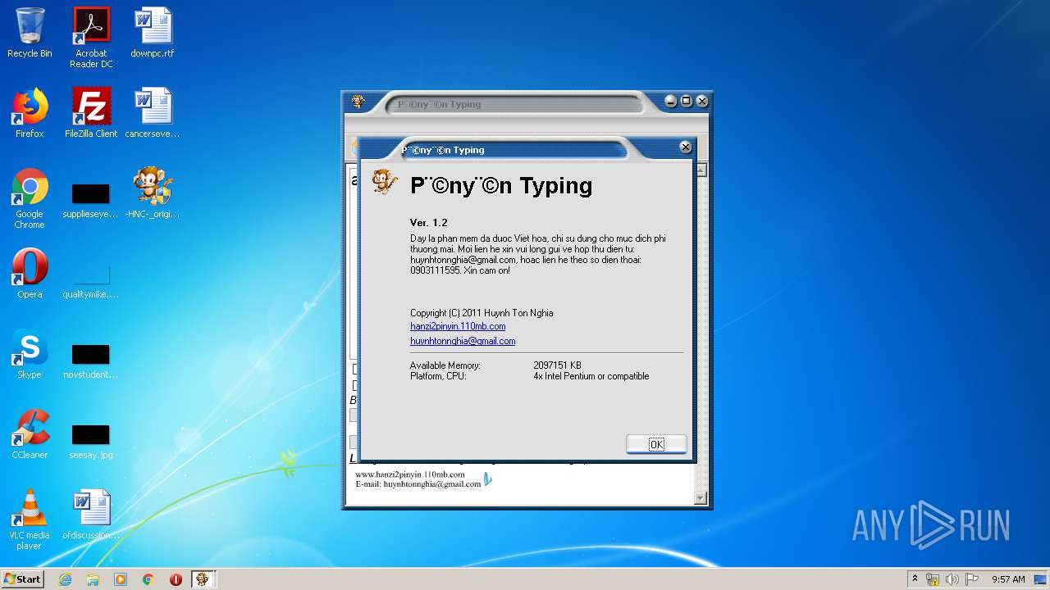
Task: Open Opera desktop shortcut
Action: click(x=30, y=274)
